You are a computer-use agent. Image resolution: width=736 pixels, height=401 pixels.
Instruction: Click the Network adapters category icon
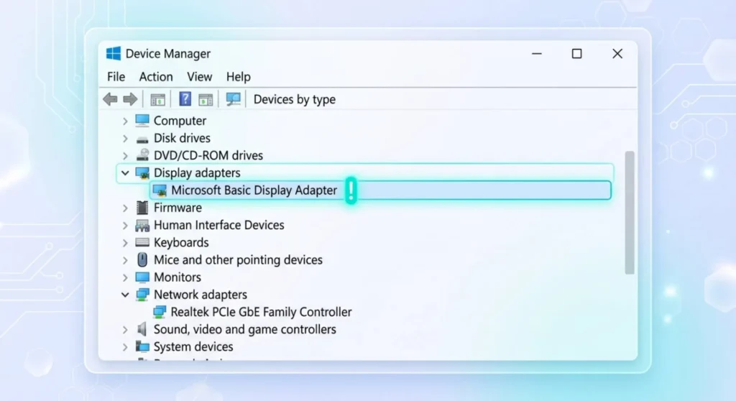pyautogui.click(x=142, y=295)
